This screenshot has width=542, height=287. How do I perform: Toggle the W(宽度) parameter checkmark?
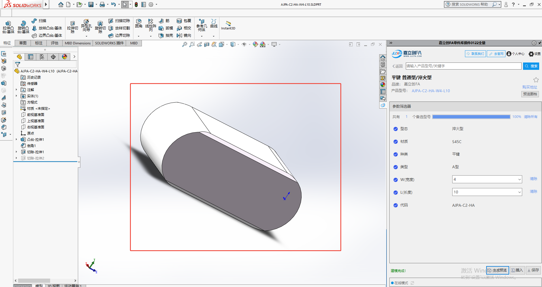[x=396, y=180]
